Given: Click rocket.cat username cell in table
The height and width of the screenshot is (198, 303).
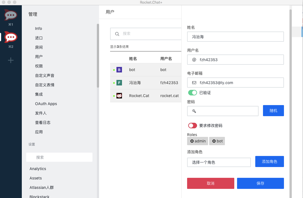Looking at the screenshot, I should (x=169, y=96).
